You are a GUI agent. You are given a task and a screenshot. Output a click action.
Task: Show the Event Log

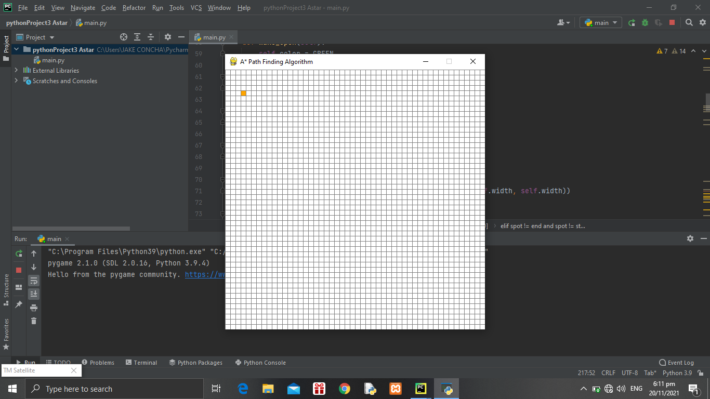pyautogui.click(x=676, y=362)
